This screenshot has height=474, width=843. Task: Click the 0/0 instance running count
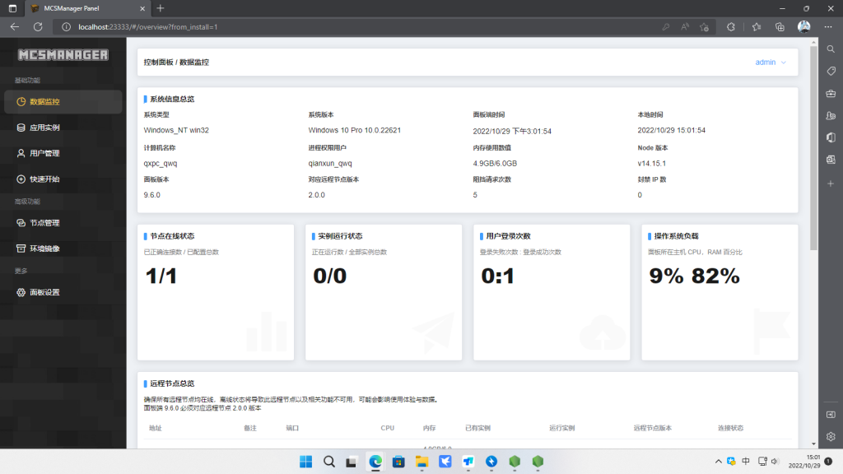click(329, 276)
